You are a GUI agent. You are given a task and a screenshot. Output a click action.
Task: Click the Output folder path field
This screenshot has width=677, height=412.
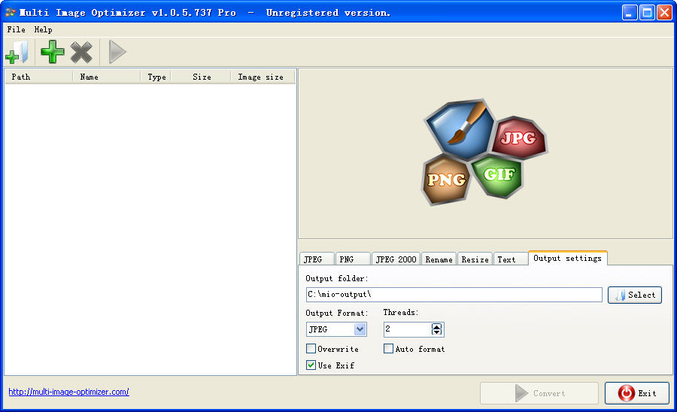pos(454,295)
